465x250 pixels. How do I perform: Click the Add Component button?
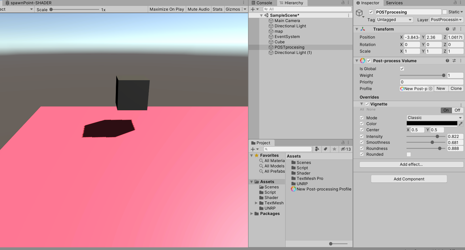pyautogui.click(x=409, y=179)
